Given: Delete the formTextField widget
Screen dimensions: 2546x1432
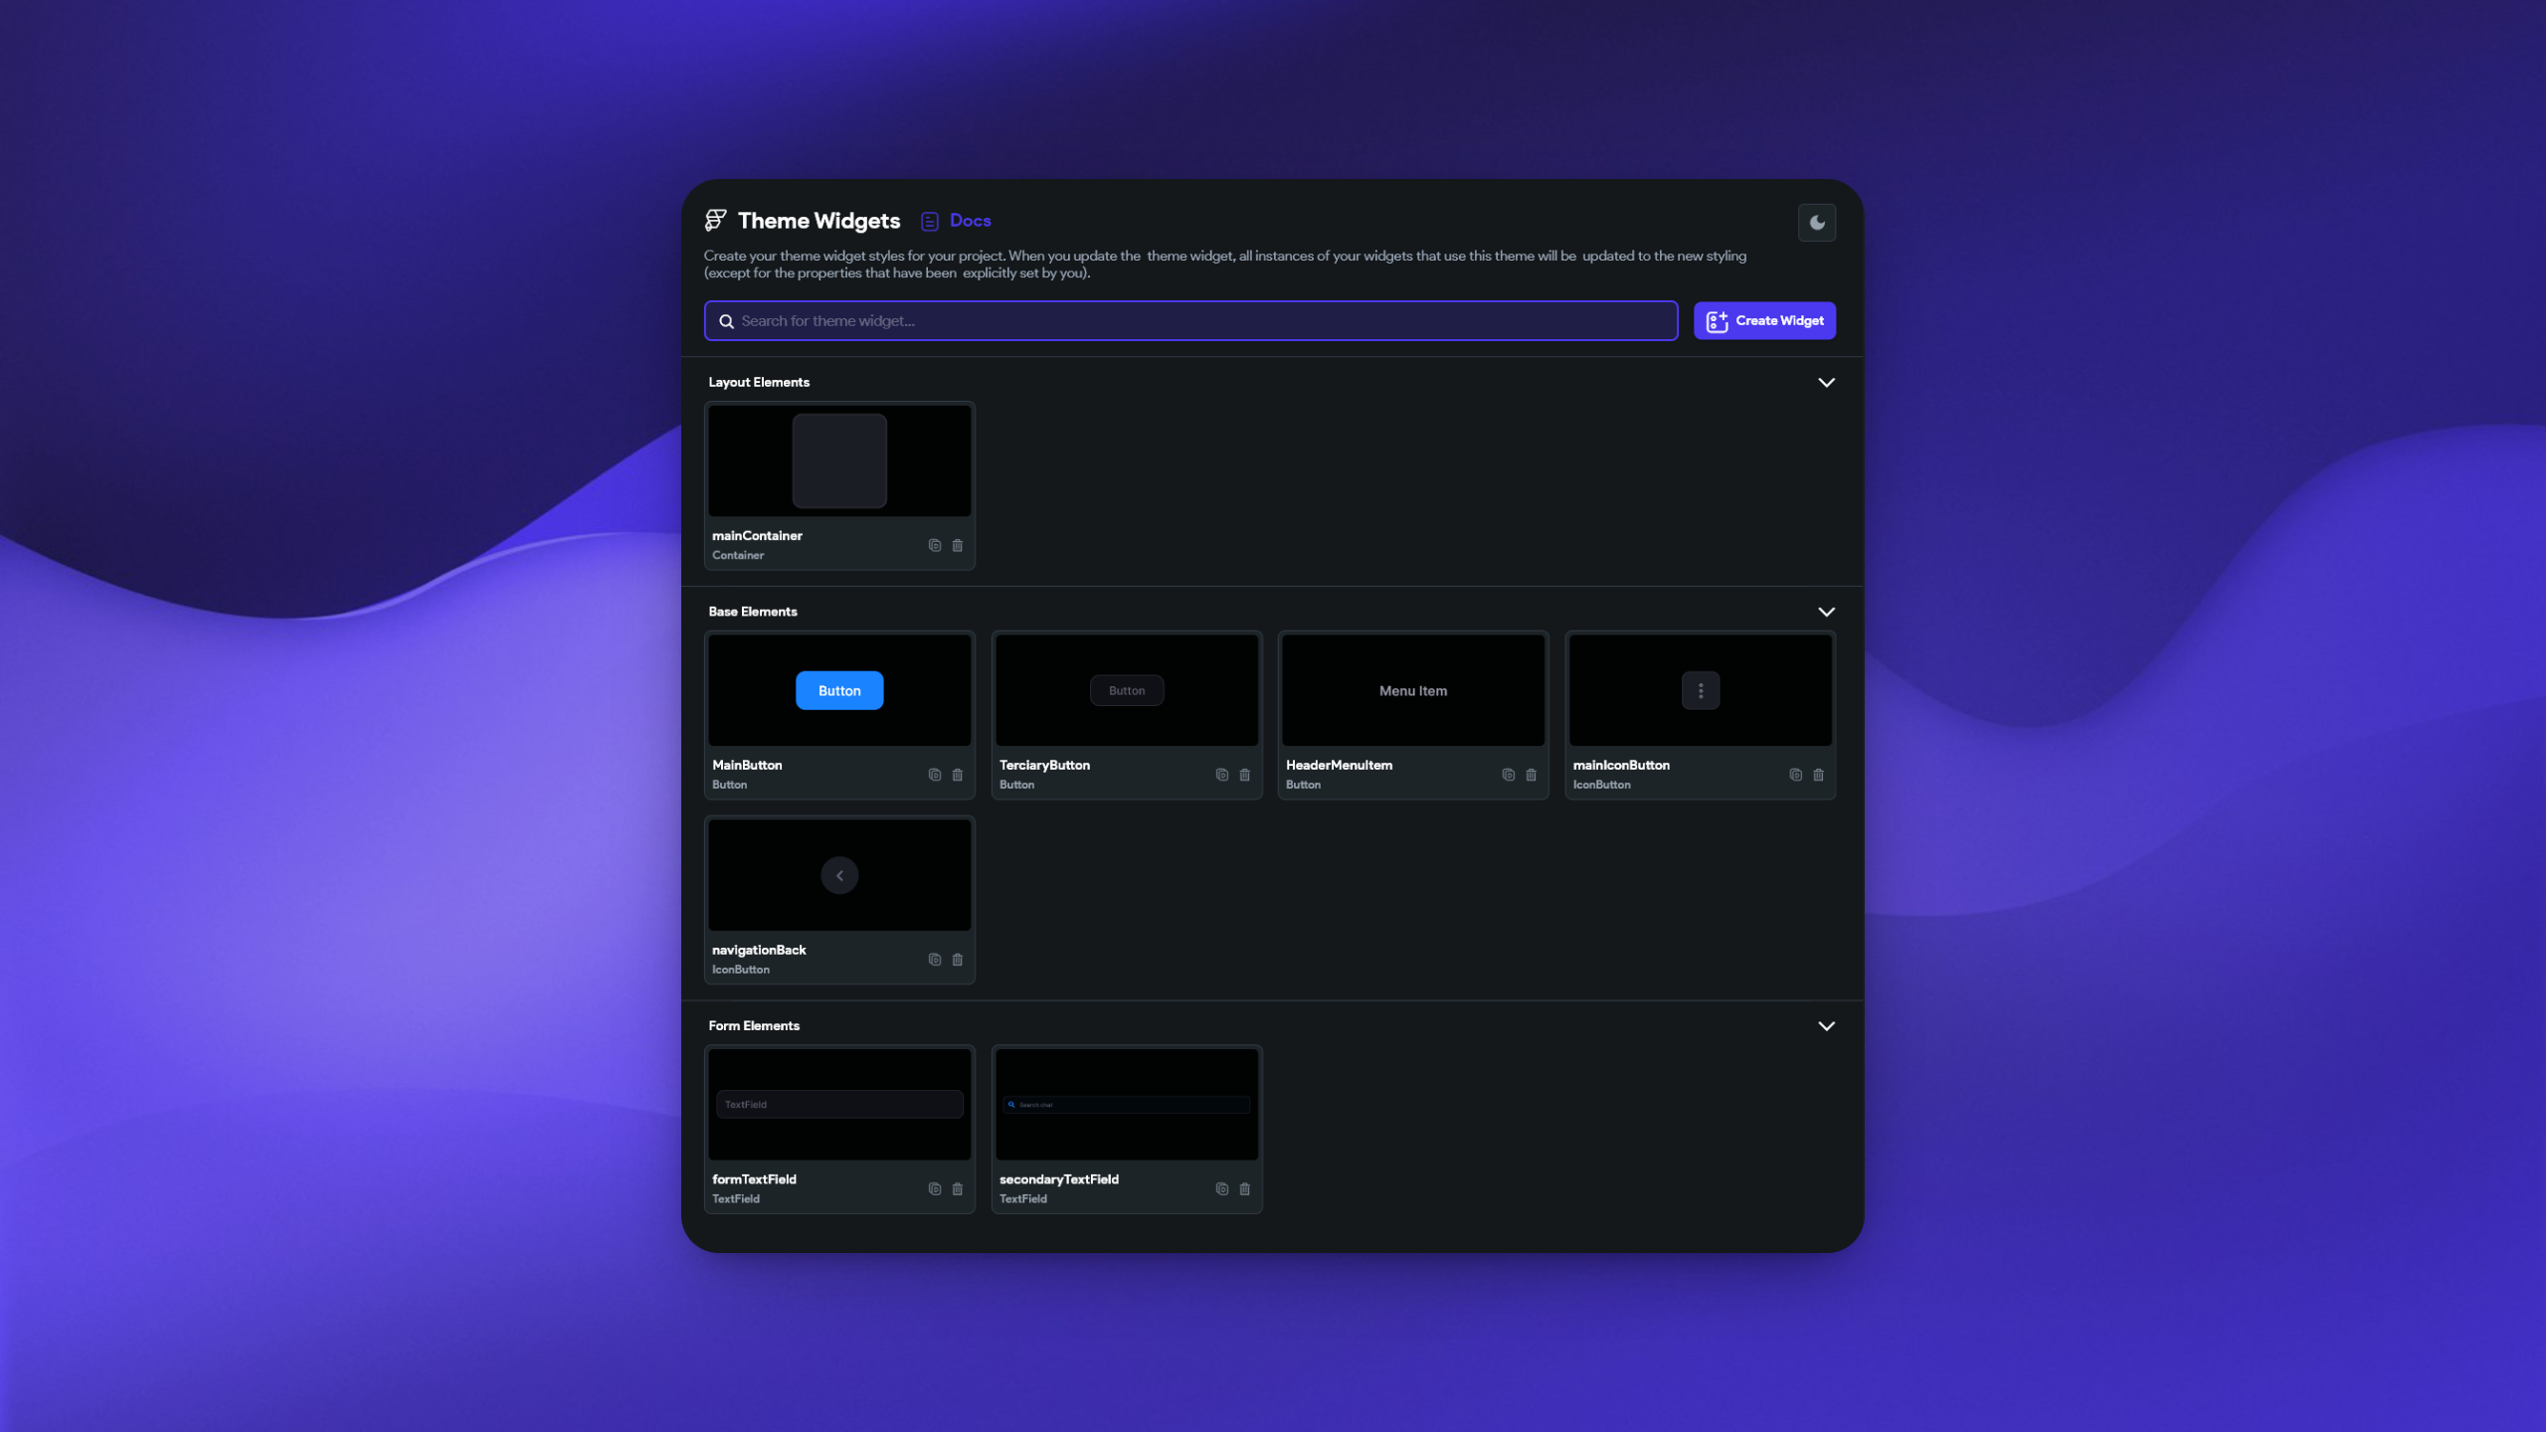Looking at the screenshot, I should (957, 1189).
